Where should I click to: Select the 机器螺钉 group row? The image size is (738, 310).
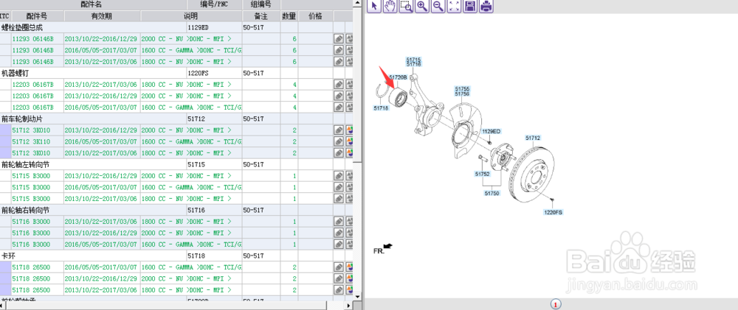[176, 74]
